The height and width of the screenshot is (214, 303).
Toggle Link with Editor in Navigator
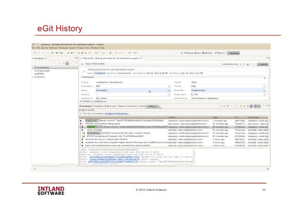click(x=67, y=63)
